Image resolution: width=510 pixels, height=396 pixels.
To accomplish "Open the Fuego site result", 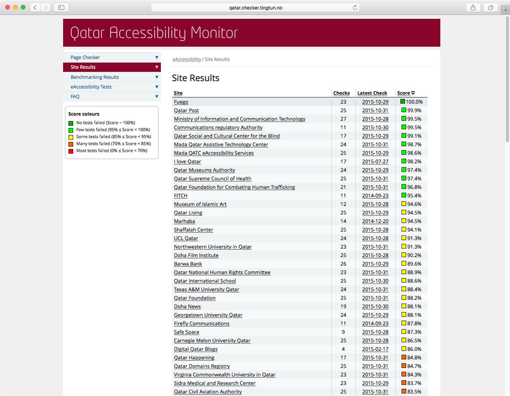I will [x=181, y=101].
